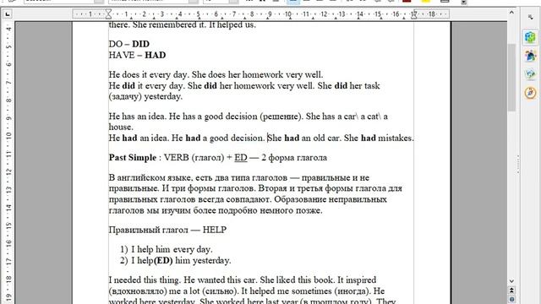Click the word "(решение)" in the text
541x304 pixels.
282,117
